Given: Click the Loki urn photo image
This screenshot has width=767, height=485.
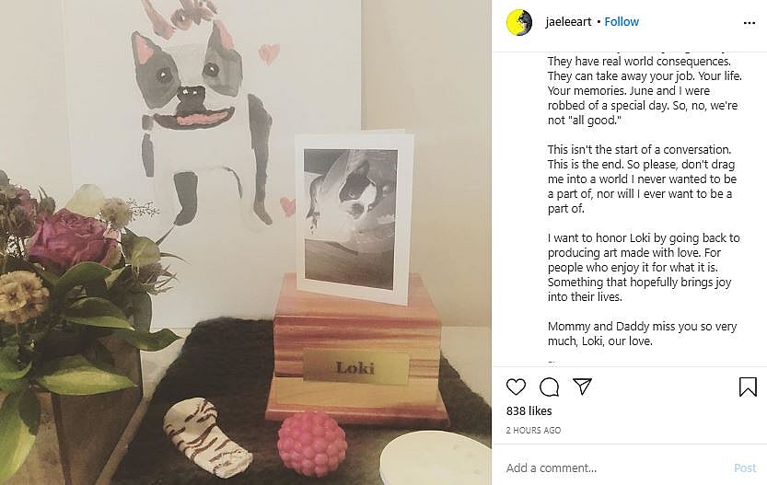Looking at the screenshot, I should pyautogui.click(x=246, y=243).
